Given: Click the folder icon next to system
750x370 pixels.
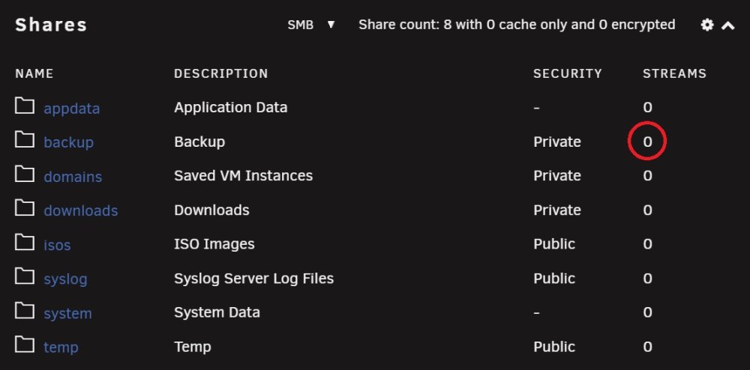Looking at the screenshot, I should 25,311.
